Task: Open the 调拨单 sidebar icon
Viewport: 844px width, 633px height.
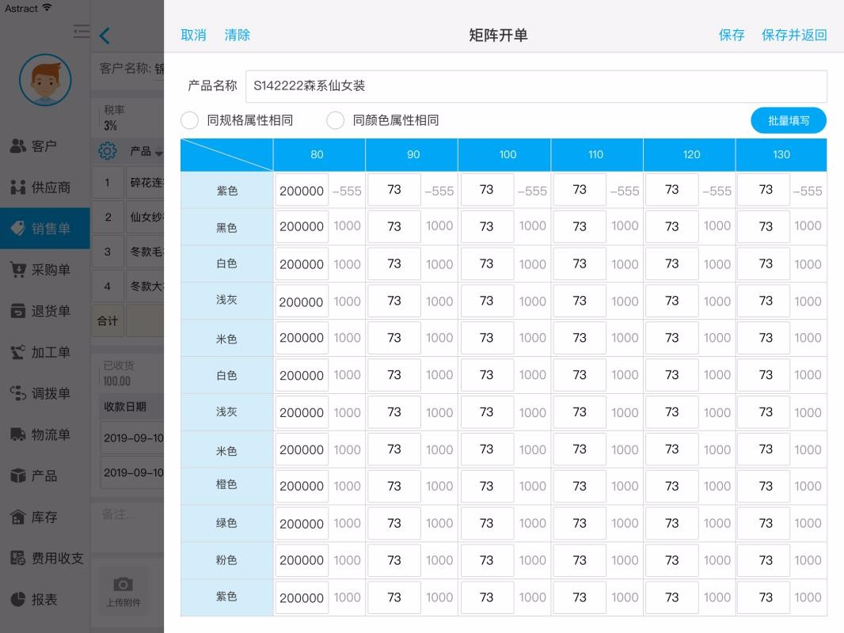Action: (x=17, y=393)
